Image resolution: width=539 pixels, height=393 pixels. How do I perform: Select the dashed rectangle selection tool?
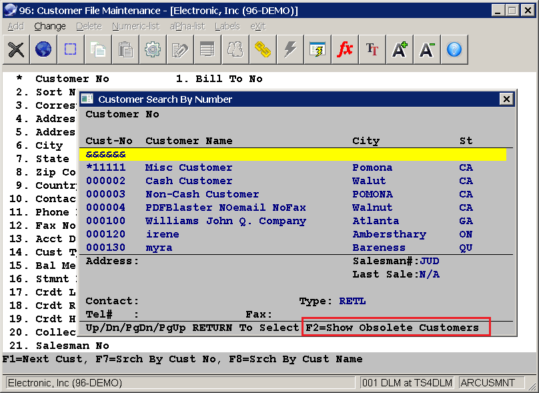tap(71, 49)
